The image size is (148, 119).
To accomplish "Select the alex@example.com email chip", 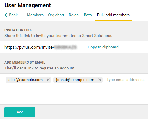I will [x=28, y=80].
